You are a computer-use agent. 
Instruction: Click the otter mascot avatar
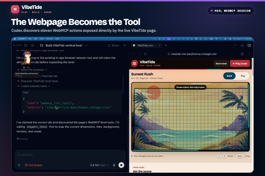point(27,58)
